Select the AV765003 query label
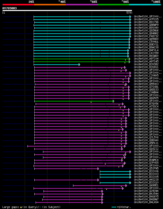 click(10, 8)
